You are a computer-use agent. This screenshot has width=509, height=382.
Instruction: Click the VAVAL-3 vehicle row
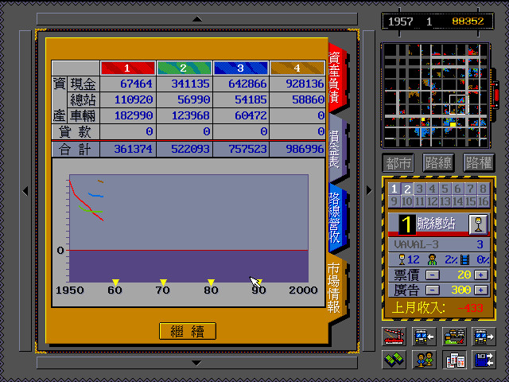pos(439,244)
